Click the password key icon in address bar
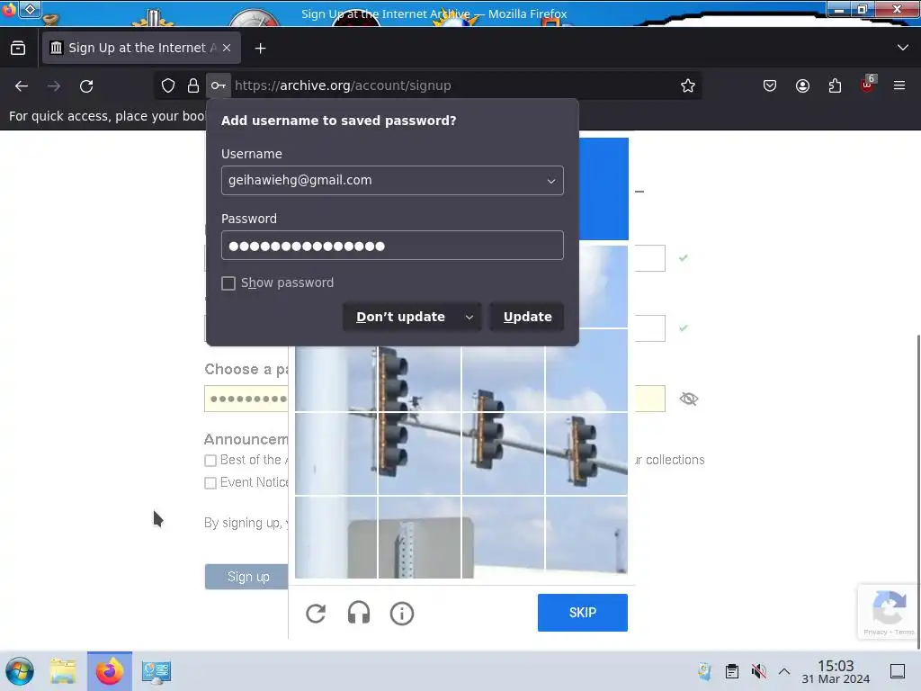The width and height of the screenshot is (921, 691). coord(218,85)
